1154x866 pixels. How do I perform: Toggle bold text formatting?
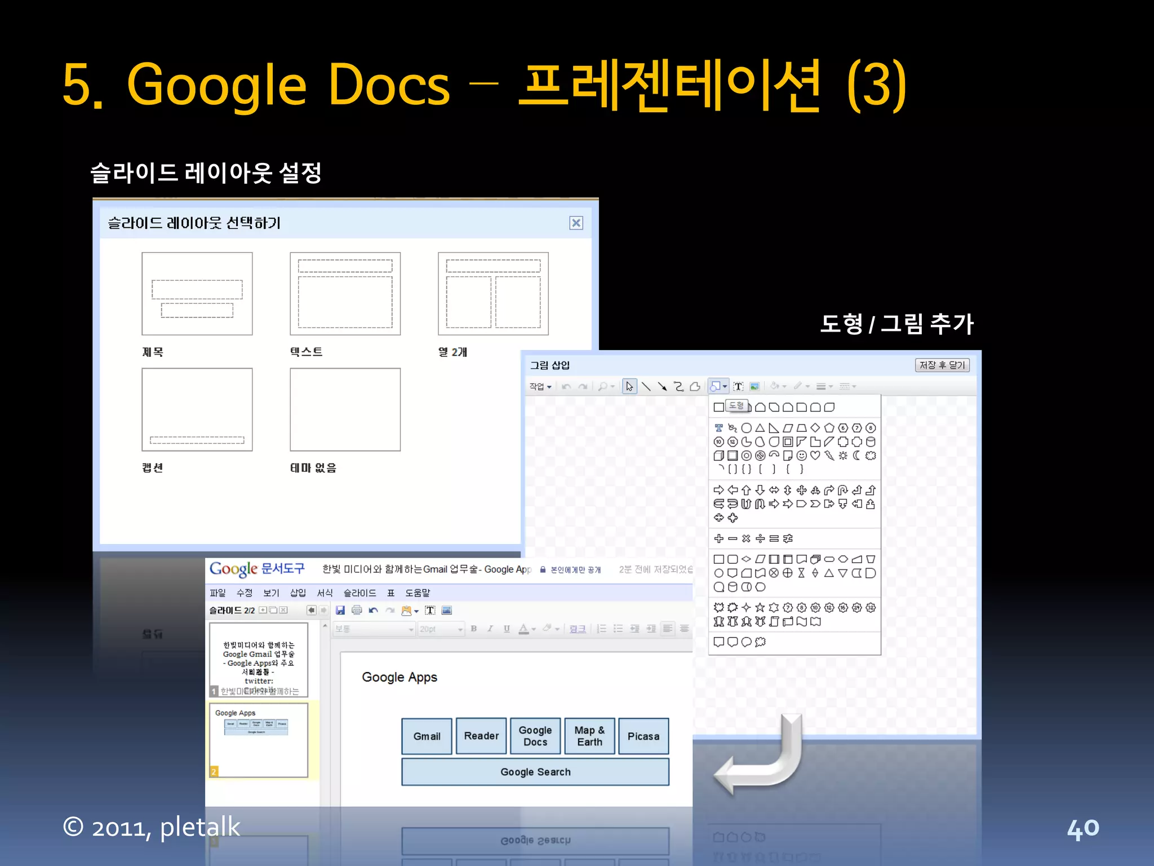474,629
